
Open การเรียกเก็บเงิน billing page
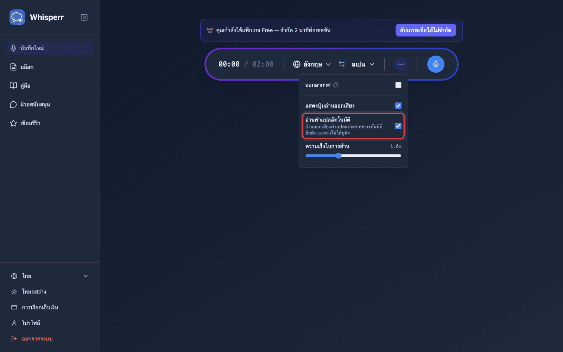50,307
